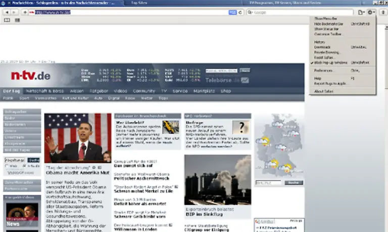This screenshot has height=232, width=388.
Task: Click the Suche button under weather map
Action: coord(294,183)
